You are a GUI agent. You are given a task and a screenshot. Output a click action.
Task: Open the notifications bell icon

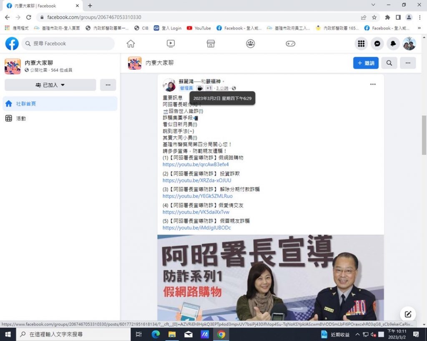pos(393,44)
